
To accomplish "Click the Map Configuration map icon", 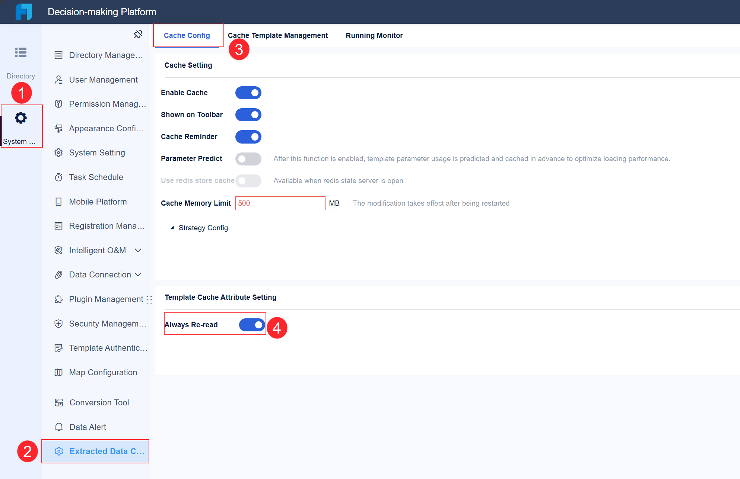I will point(58,372).
